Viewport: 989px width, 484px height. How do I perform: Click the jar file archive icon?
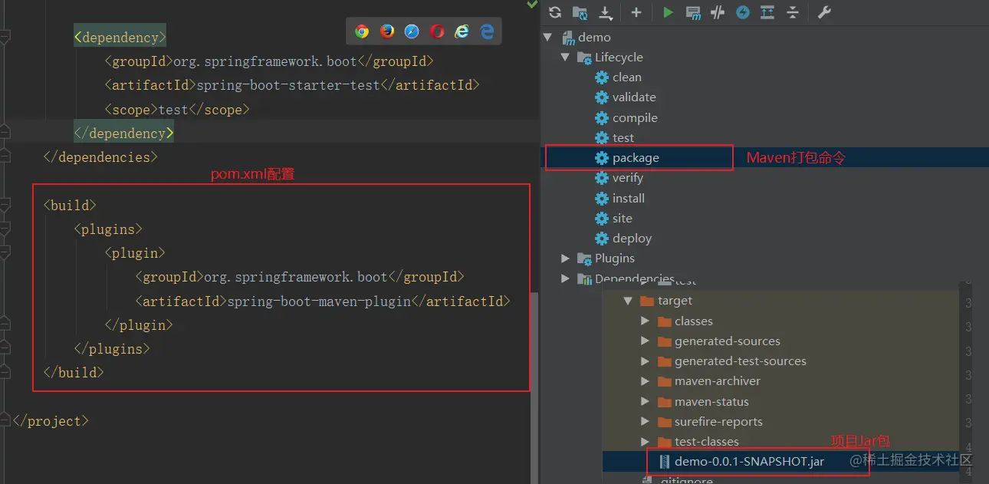(665, 462)
